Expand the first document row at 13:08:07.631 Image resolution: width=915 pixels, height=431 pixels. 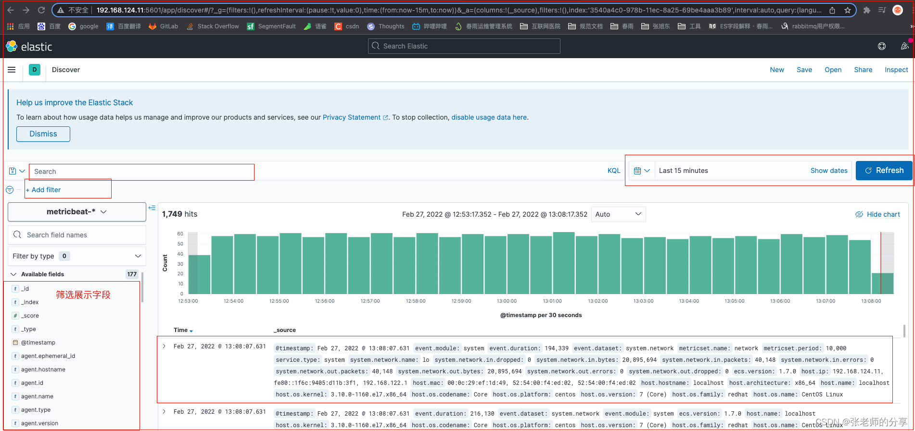(164, 346)
